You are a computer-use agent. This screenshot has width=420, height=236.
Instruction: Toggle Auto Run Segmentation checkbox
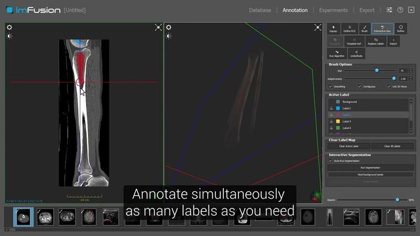(330, 161)
